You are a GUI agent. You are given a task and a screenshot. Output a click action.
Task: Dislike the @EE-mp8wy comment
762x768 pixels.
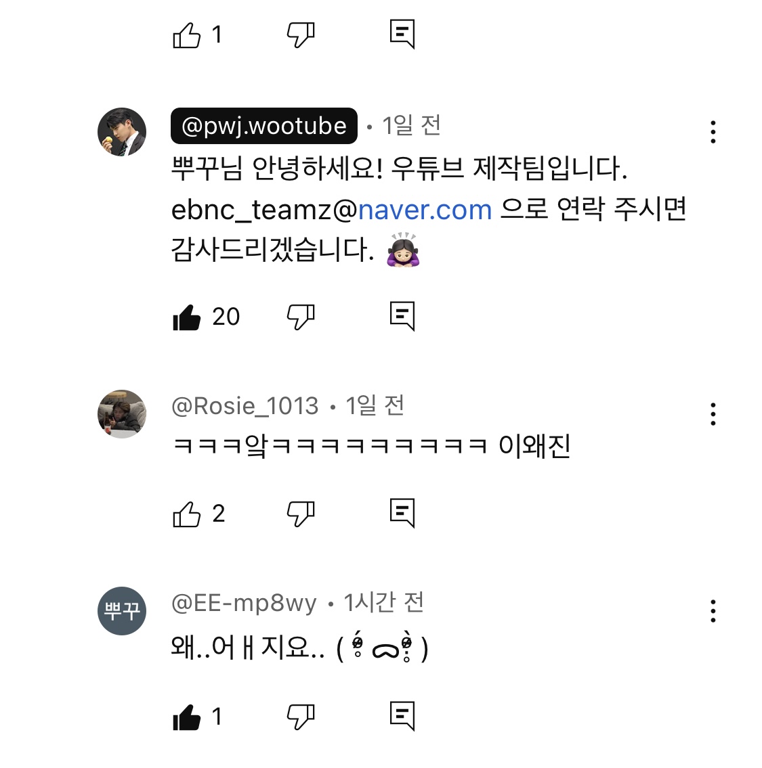(301, 717)
